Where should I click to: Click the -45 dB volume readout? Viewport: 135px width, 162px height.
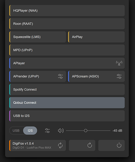(117, 131)
